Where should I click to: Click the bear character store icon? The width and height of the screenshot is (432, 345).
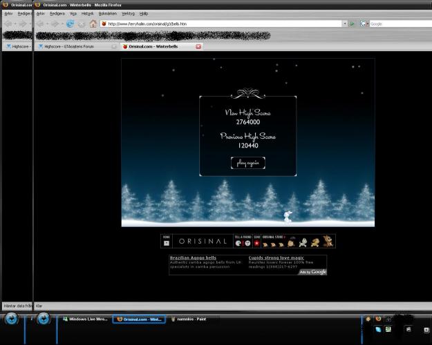(328, 241)
